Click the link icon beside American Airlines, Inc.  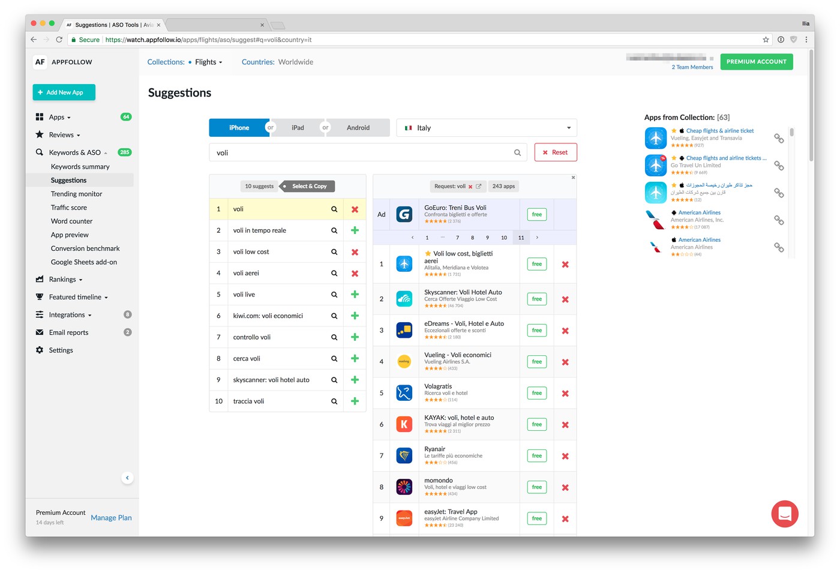click(x=779, y=220)
